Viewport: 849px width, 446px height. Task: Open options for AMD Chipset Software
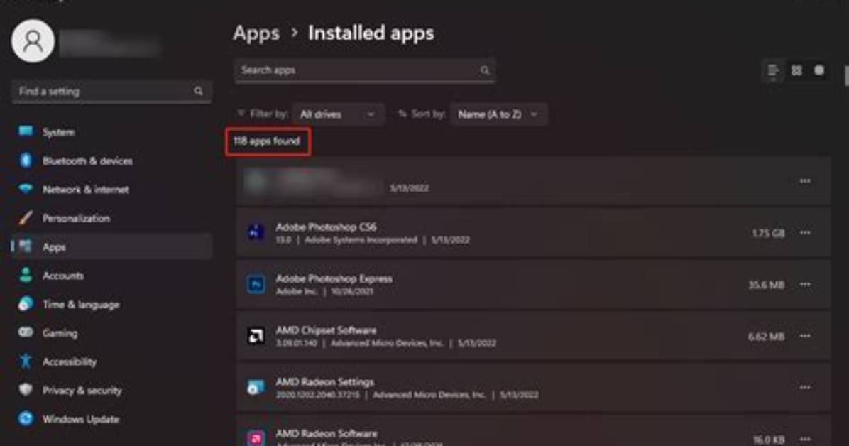pos(805,335)
